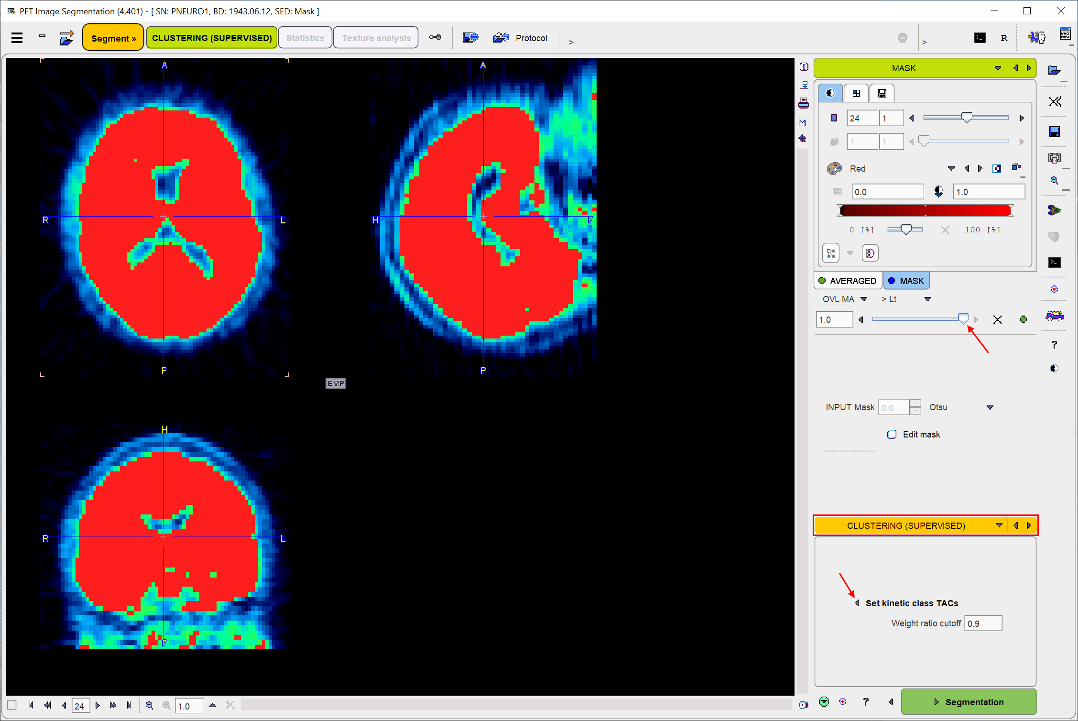Viewport: 1078px width, 721px height.
Task: Click the R console icon
Action: tap(1004, 38)
